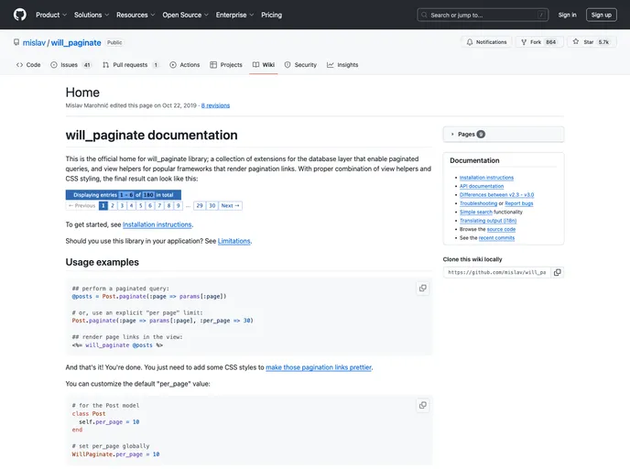Open the Security tab
The image size is (630, 469).
pos(300,65)
